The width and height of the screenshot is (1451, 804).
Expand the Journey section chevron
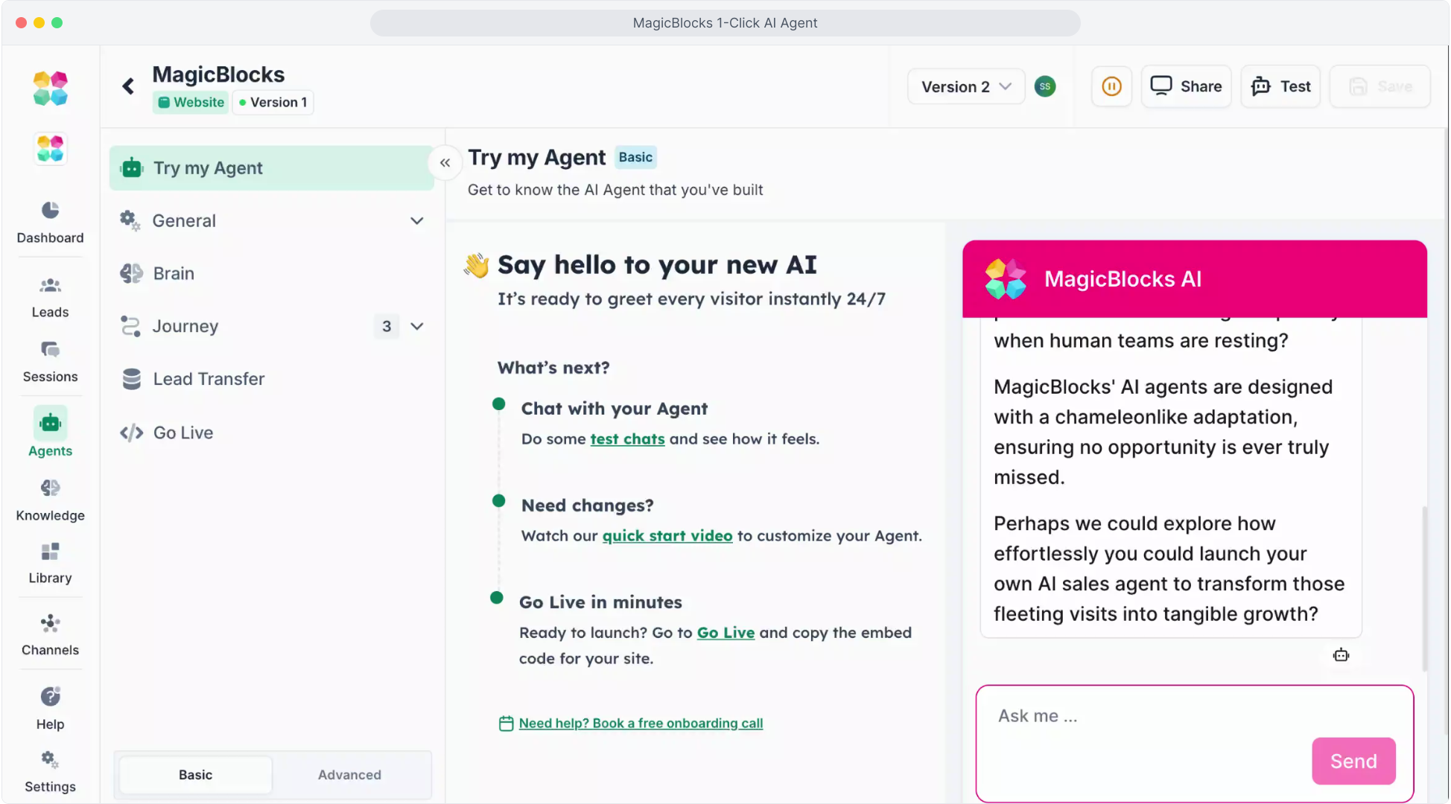point(417,326)
